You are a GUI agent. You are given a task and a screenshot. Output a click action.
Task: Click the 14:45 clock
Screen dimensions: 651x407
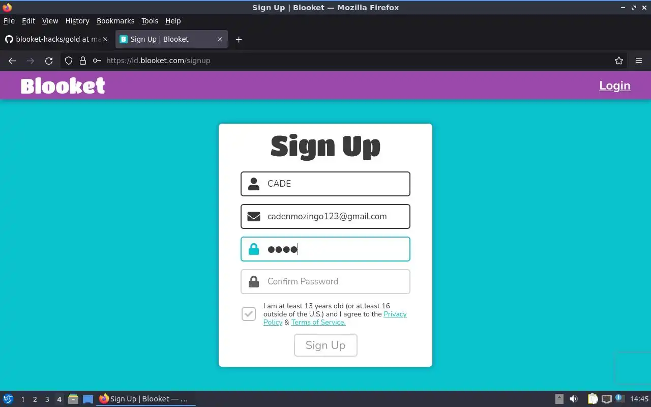[639, 399]
